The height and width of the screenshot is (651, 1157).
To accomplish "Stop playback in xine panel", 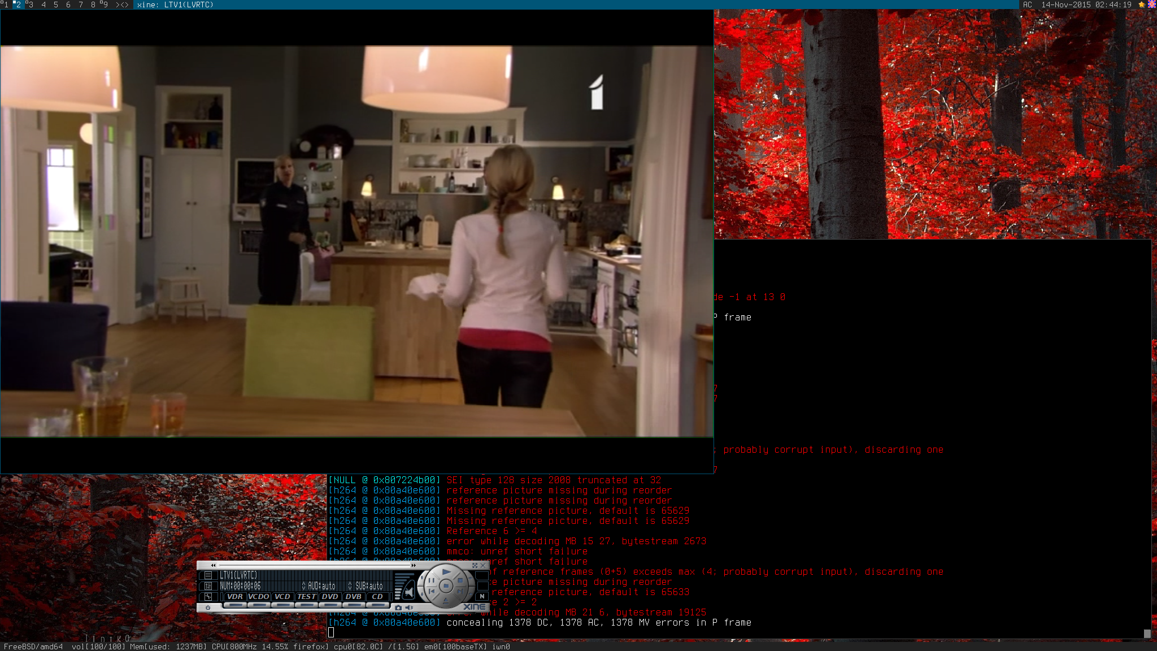I will click(x=460, y=580).
